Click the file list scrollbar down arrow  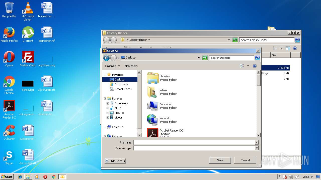[259, 135]
